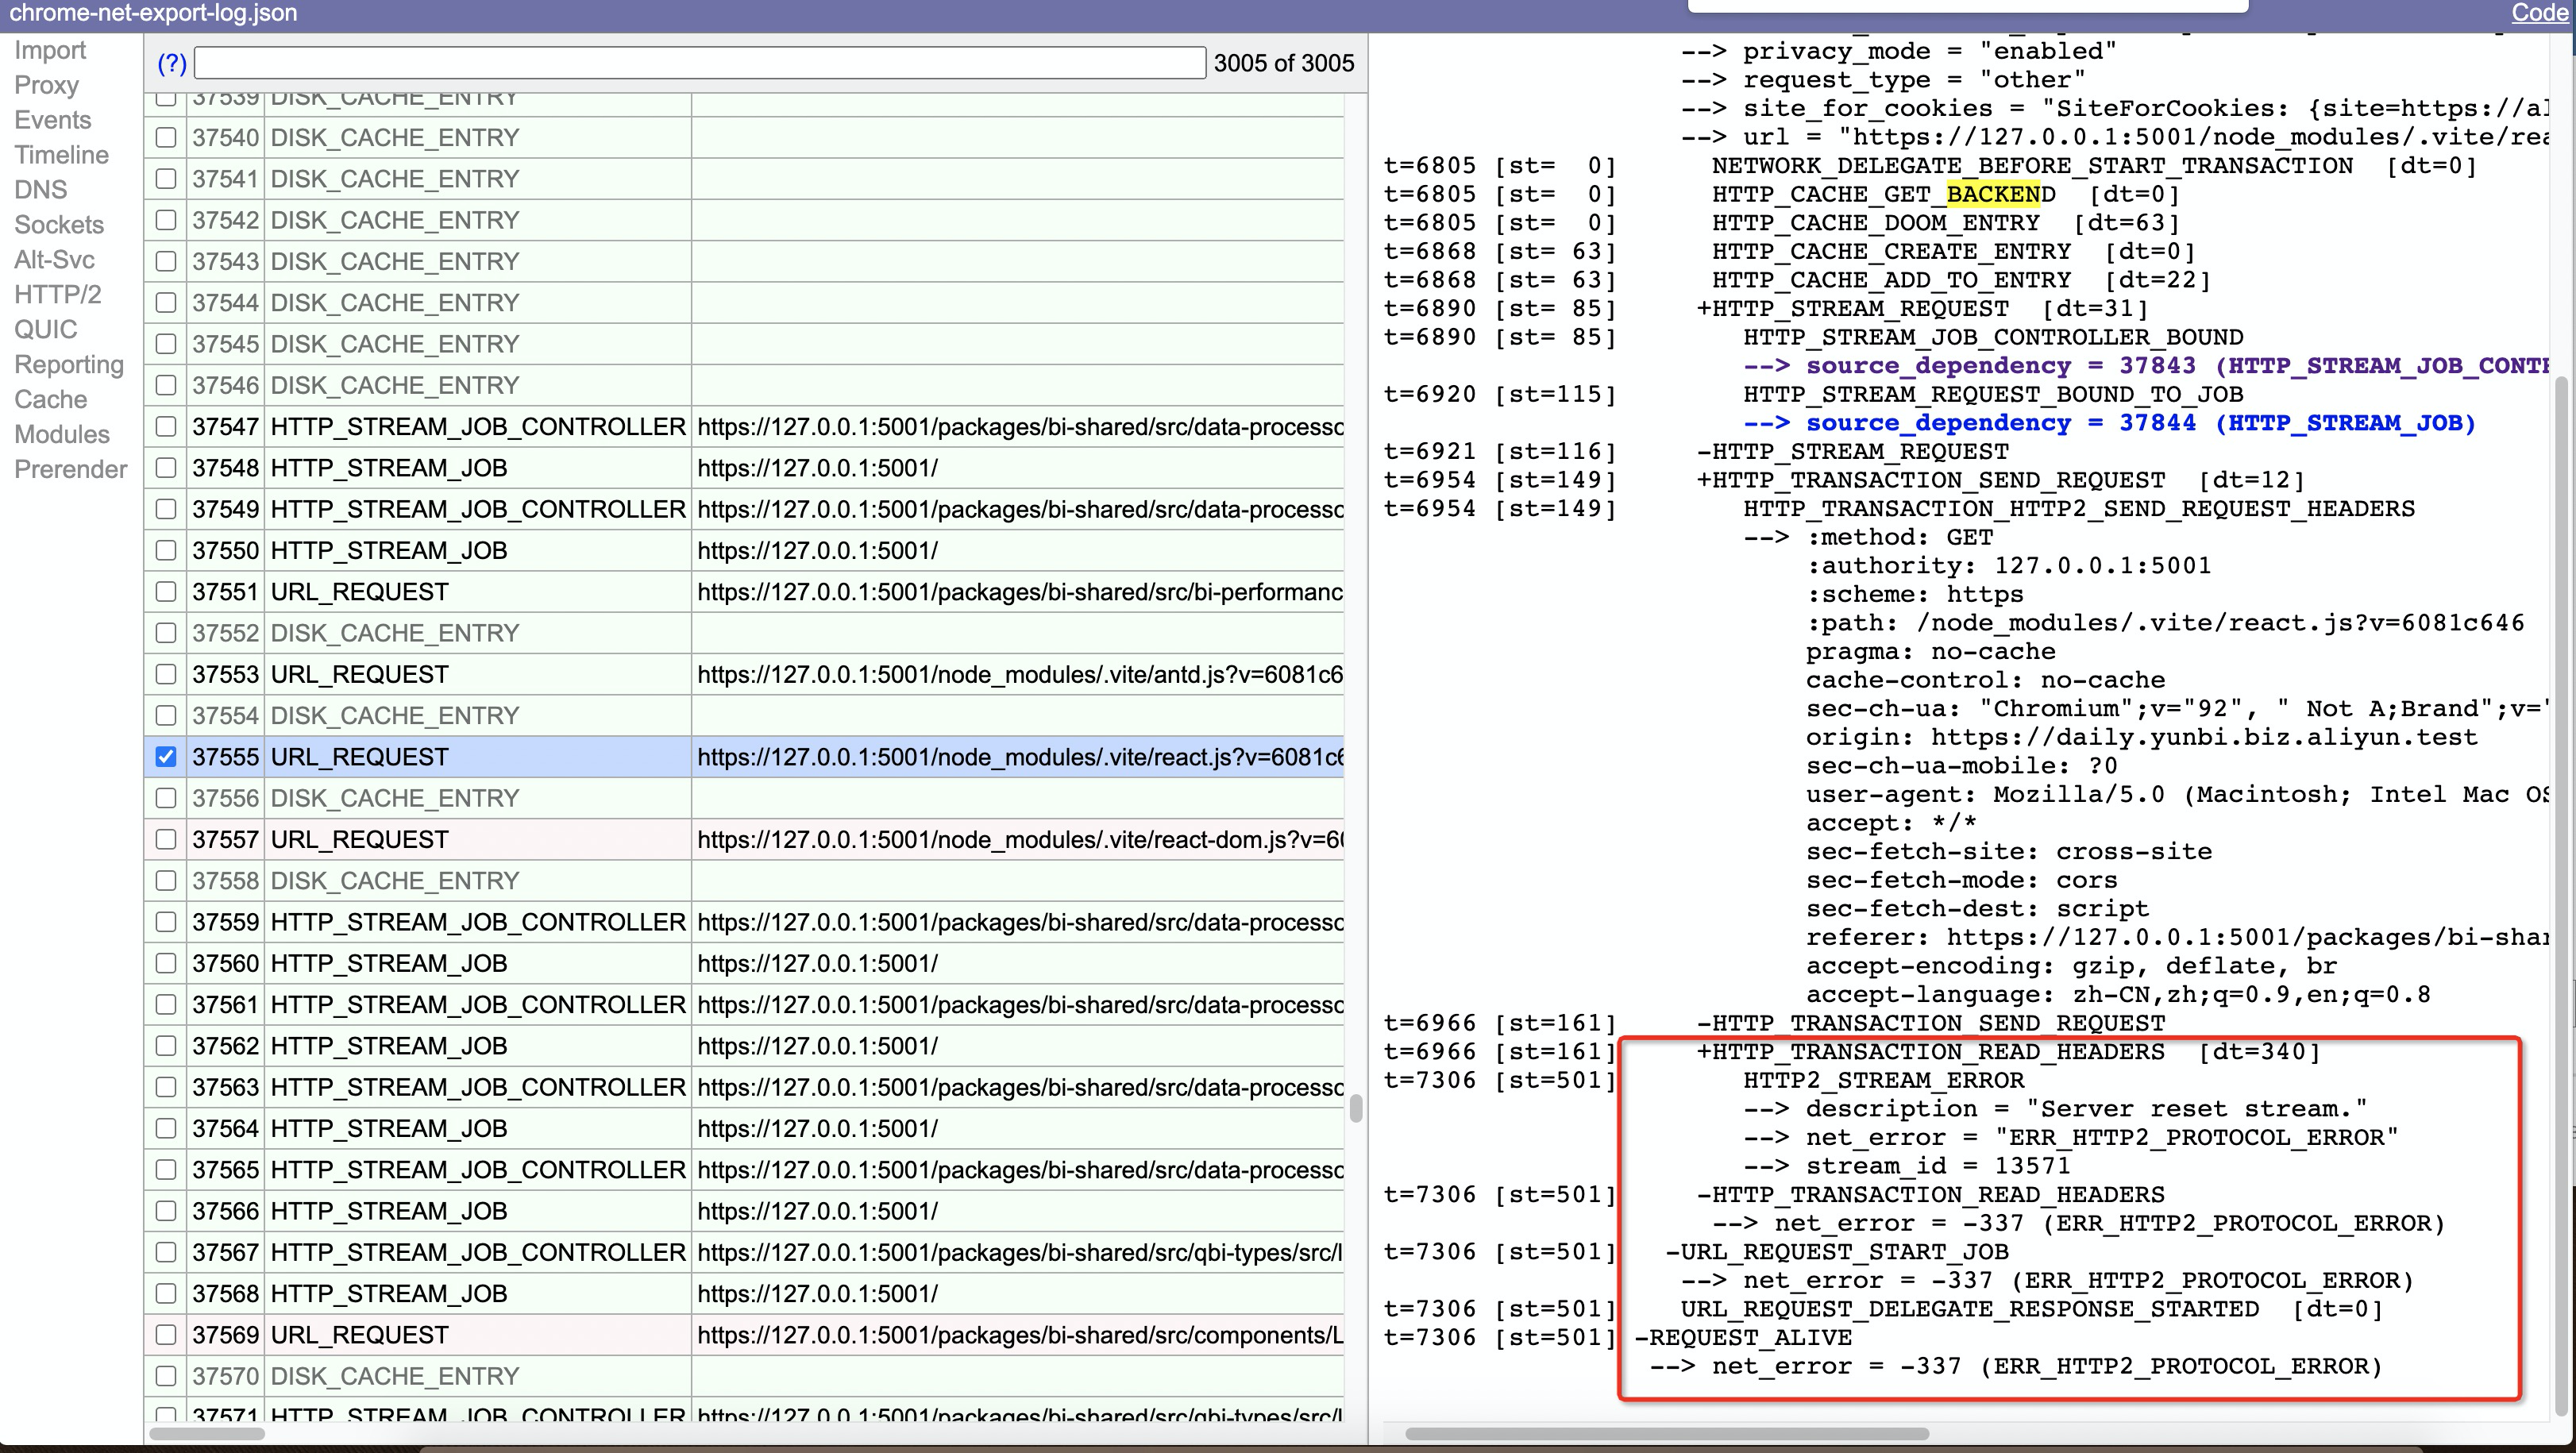Open the Reporting section
Image resolution: width=2576 pixels, height=1453 pixels.
click(x=69, y=365)
